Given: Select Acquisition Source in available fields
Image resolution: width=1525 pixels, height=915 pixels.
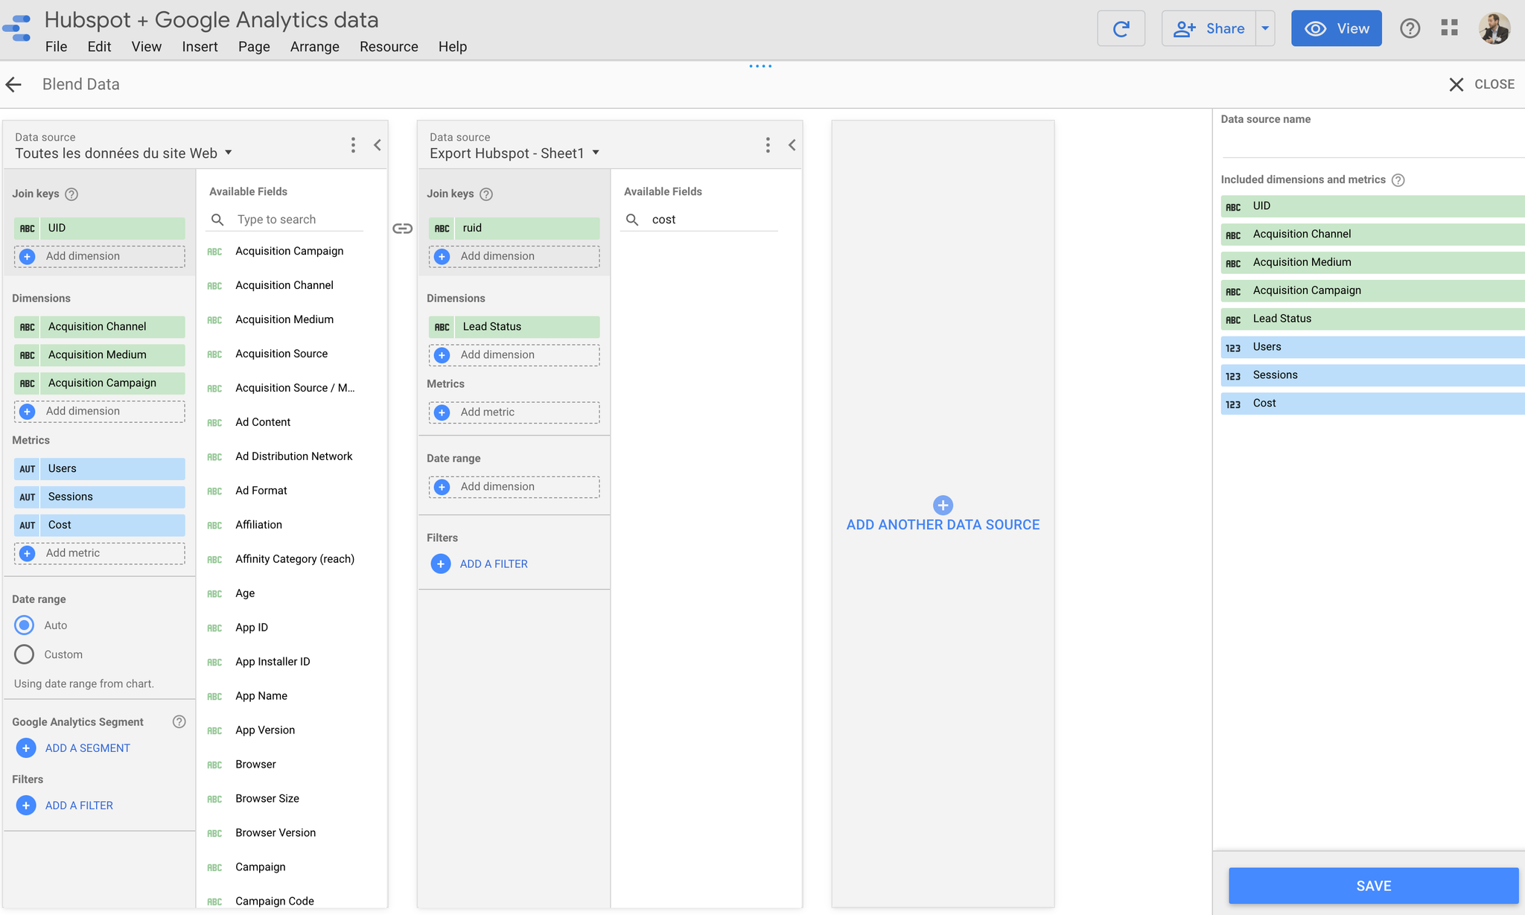Looking at the screenshot, I should coord(281,354).
